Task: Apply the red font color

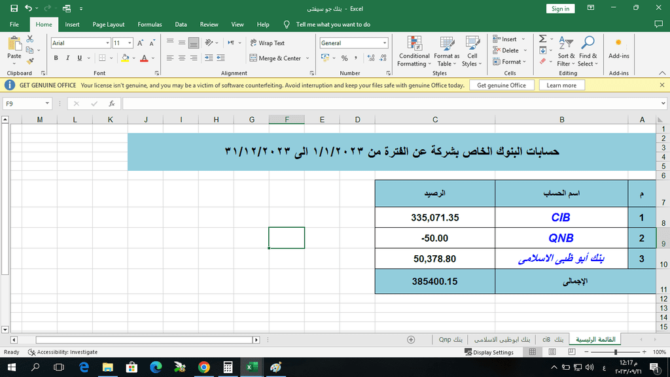Action: (144, 58)
